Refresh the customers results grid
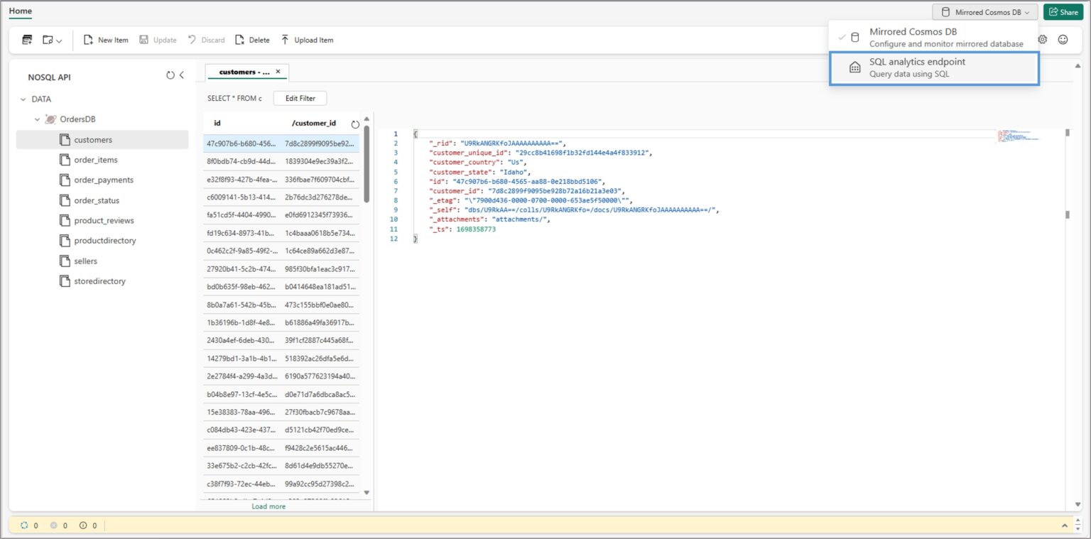The image size is (1091, 539). click(354, 123)
